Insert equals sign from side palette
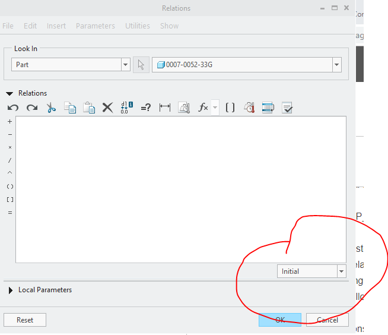This screenshot has width=388, height=335. [x=10, y=213]
